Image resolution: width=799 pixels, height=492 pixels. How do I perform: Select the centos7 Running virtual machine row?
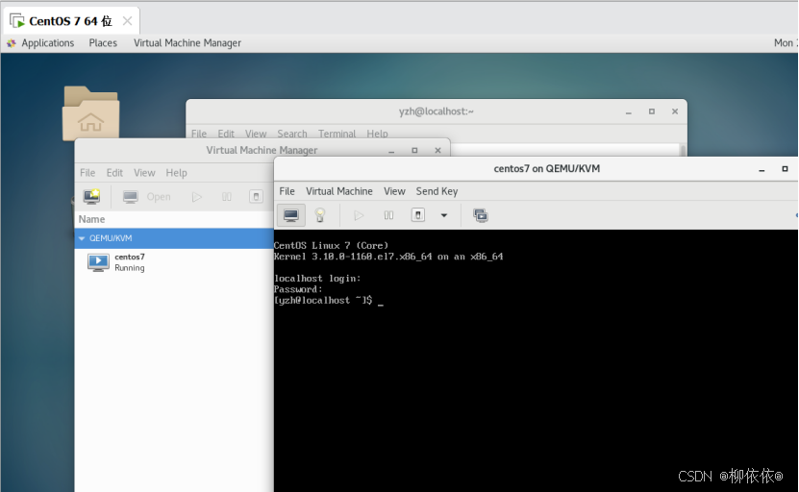tap(174, 262)
